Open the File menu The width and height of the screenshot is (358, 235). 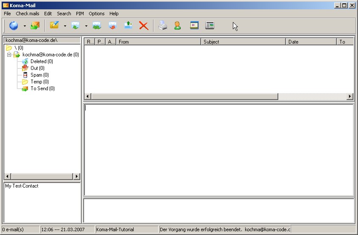click(x=7, y=14)
